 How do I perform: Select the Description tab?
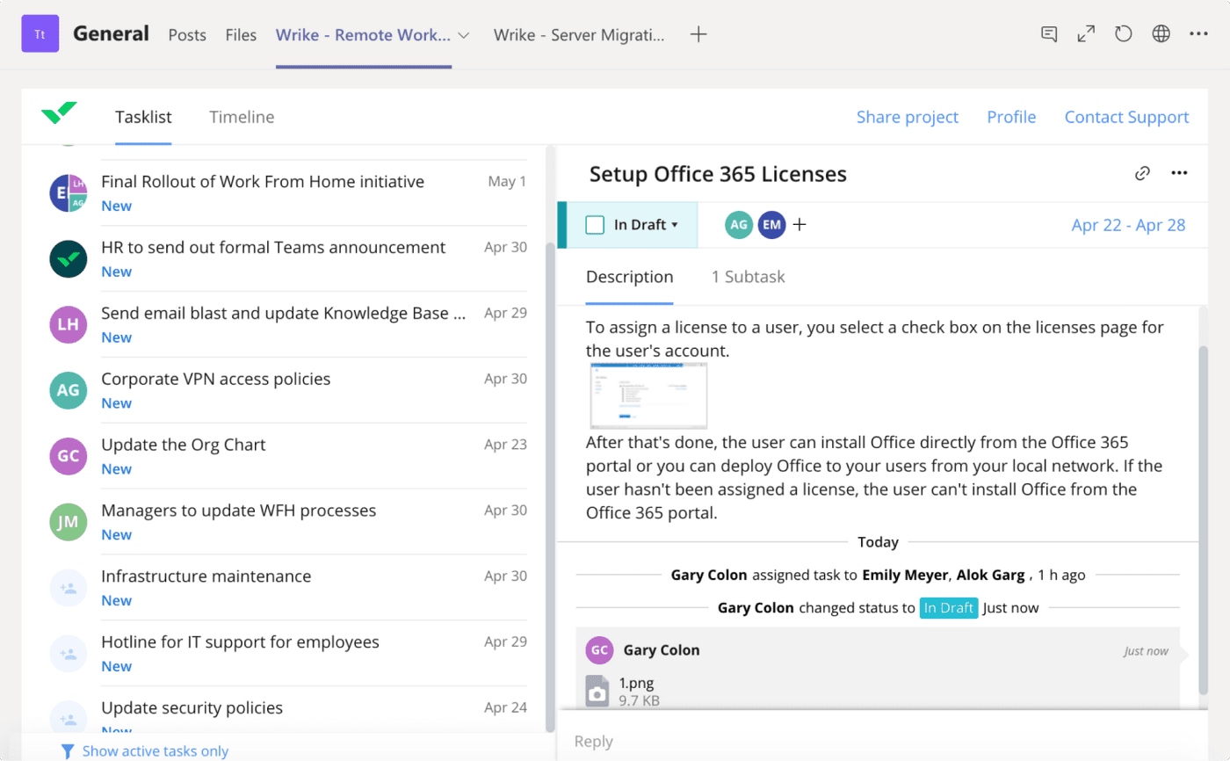(x=629, y=277)
